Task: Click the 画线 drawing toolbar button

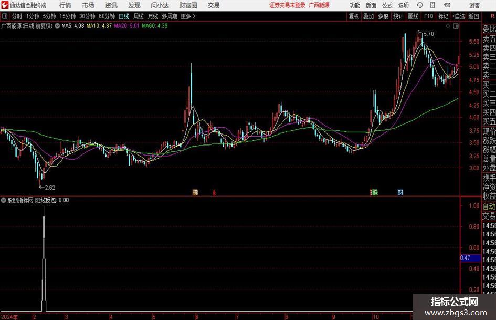Action: point(413,16)
